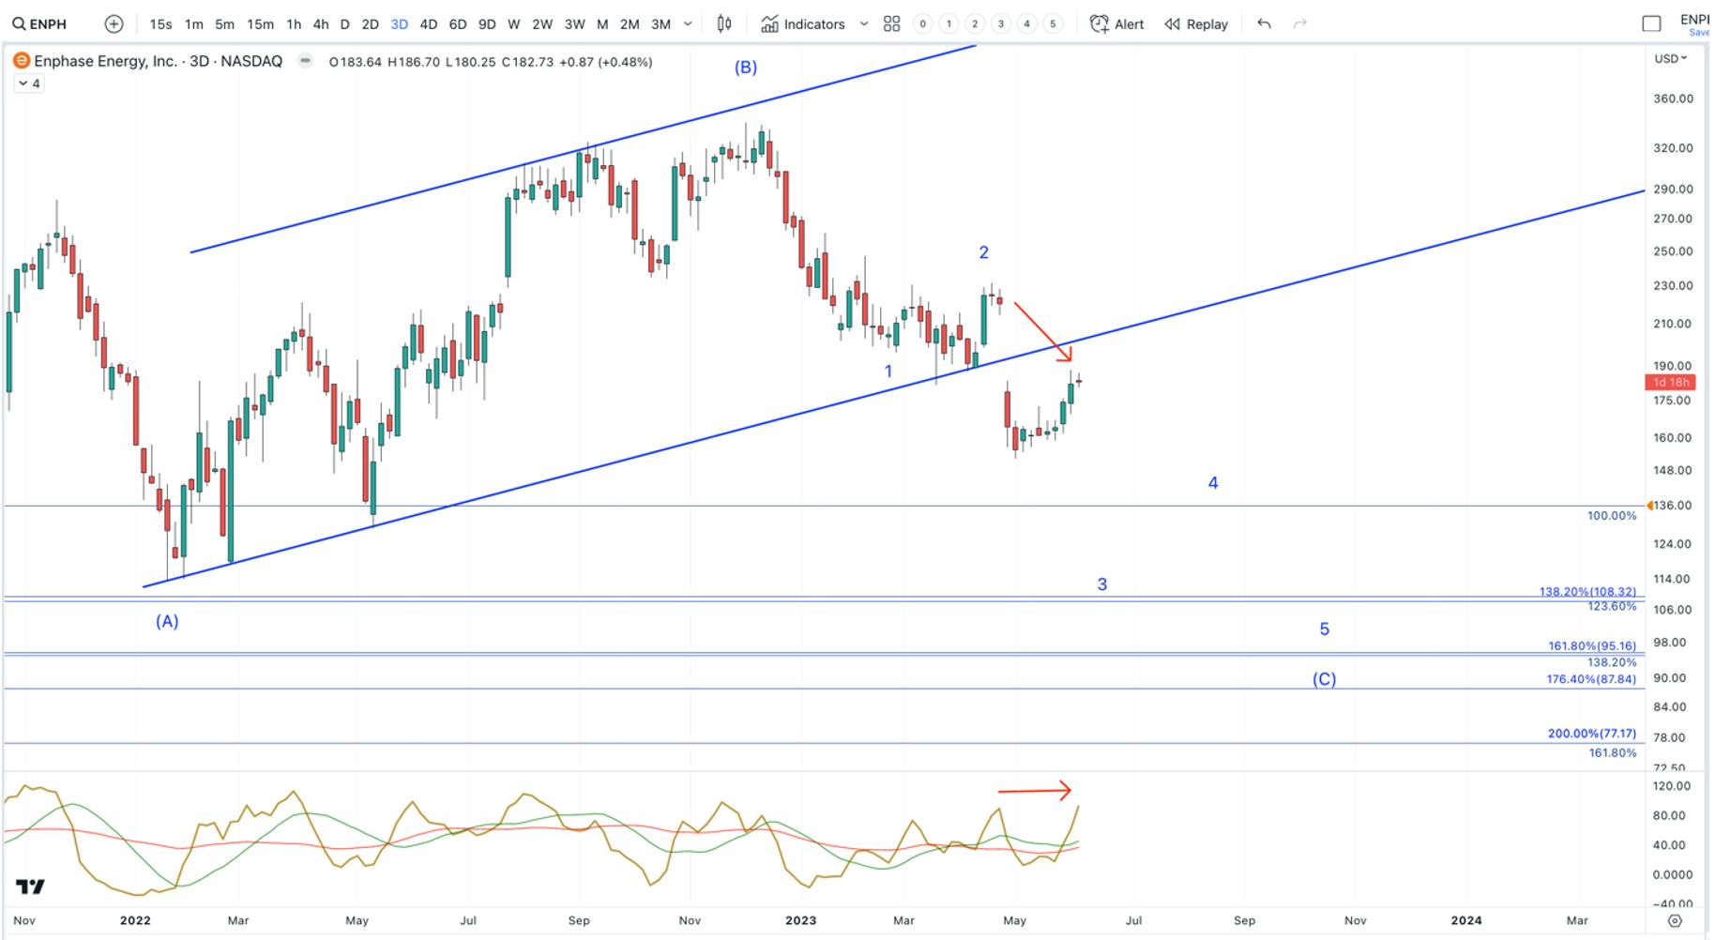Open the USD currency dropdown
The width and height of the screenshot is (1715, 940).
[x=1670, y=58]
